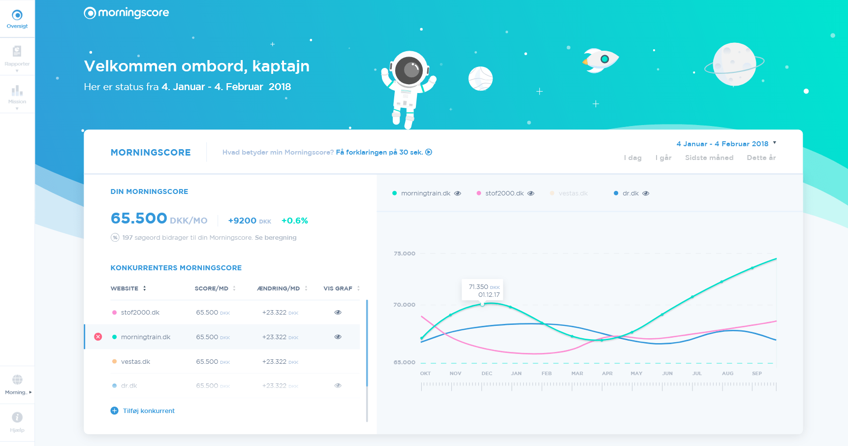
Task: Toggle stof2000.dk eye in chart legend
Action: (531, 193)
